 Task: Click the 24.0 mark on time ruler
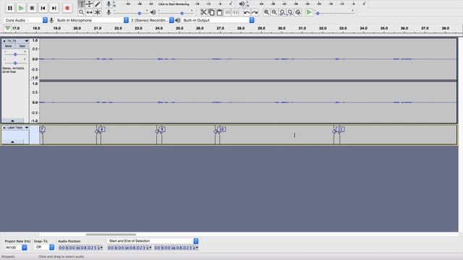(x=159, y=28)
